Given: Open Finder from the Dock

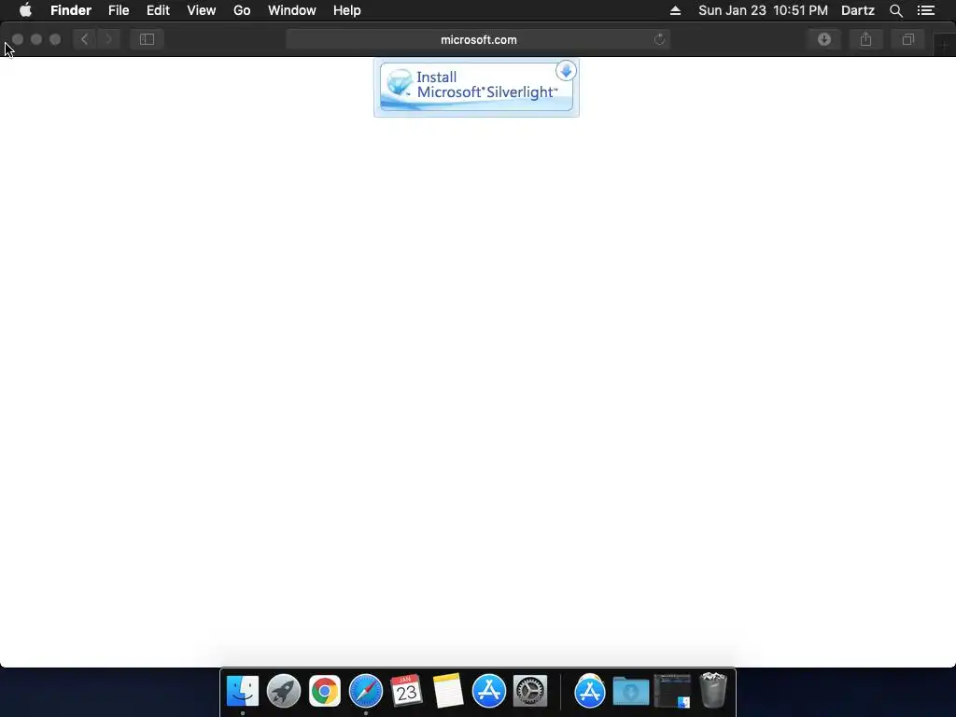Looking at the screenshot, I should tap(243, 692).
